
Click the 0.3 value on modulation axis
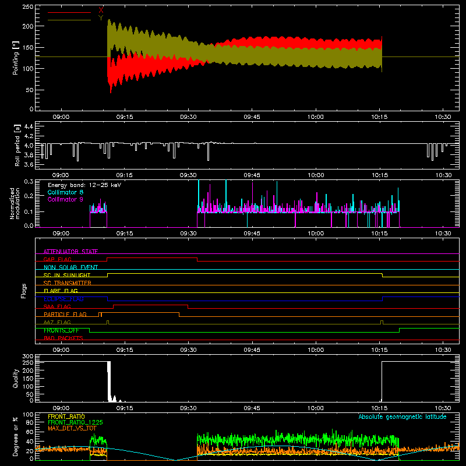tap(29, 181)
